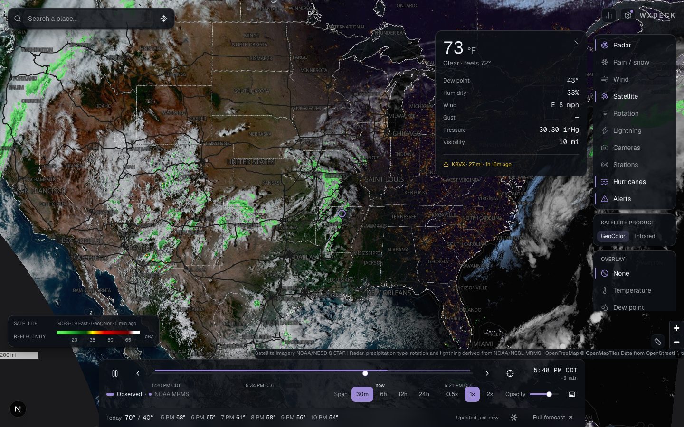The image size is (684, 427).
Task: Locate me using the crosshair icon
Action: coord(164,19)
